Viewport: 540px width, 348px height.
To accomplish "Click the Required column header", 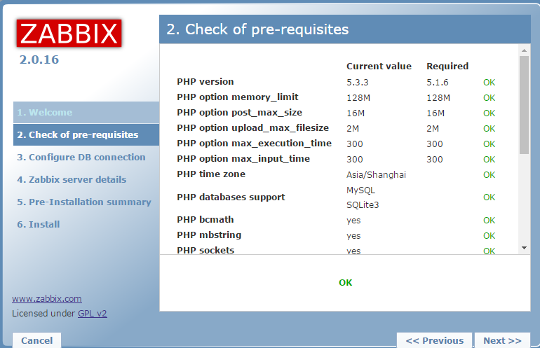I will point(447,67).
